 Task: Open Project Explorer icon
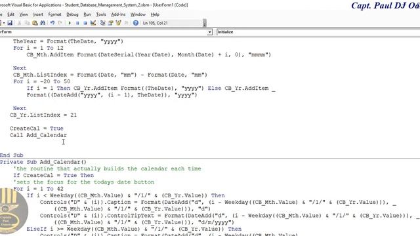(x=102, y=23)
